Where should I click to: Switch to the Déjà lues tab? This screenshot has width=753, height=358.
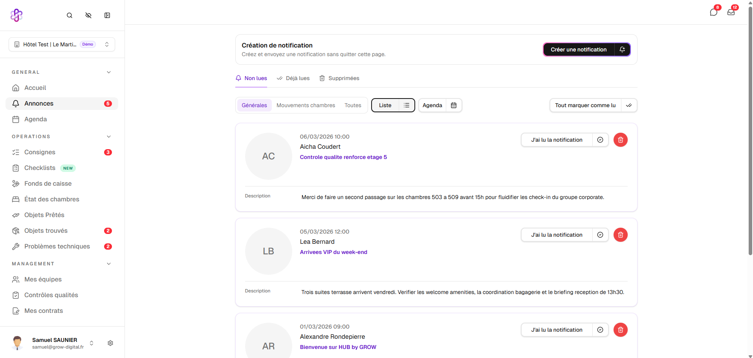click(x=293, y=78)
